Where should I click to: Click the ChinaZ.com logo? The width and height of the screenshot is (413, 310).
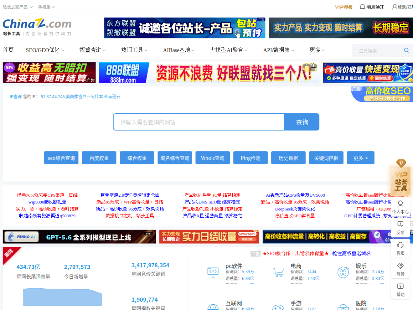pyautogui.click(x=37, y=26)
